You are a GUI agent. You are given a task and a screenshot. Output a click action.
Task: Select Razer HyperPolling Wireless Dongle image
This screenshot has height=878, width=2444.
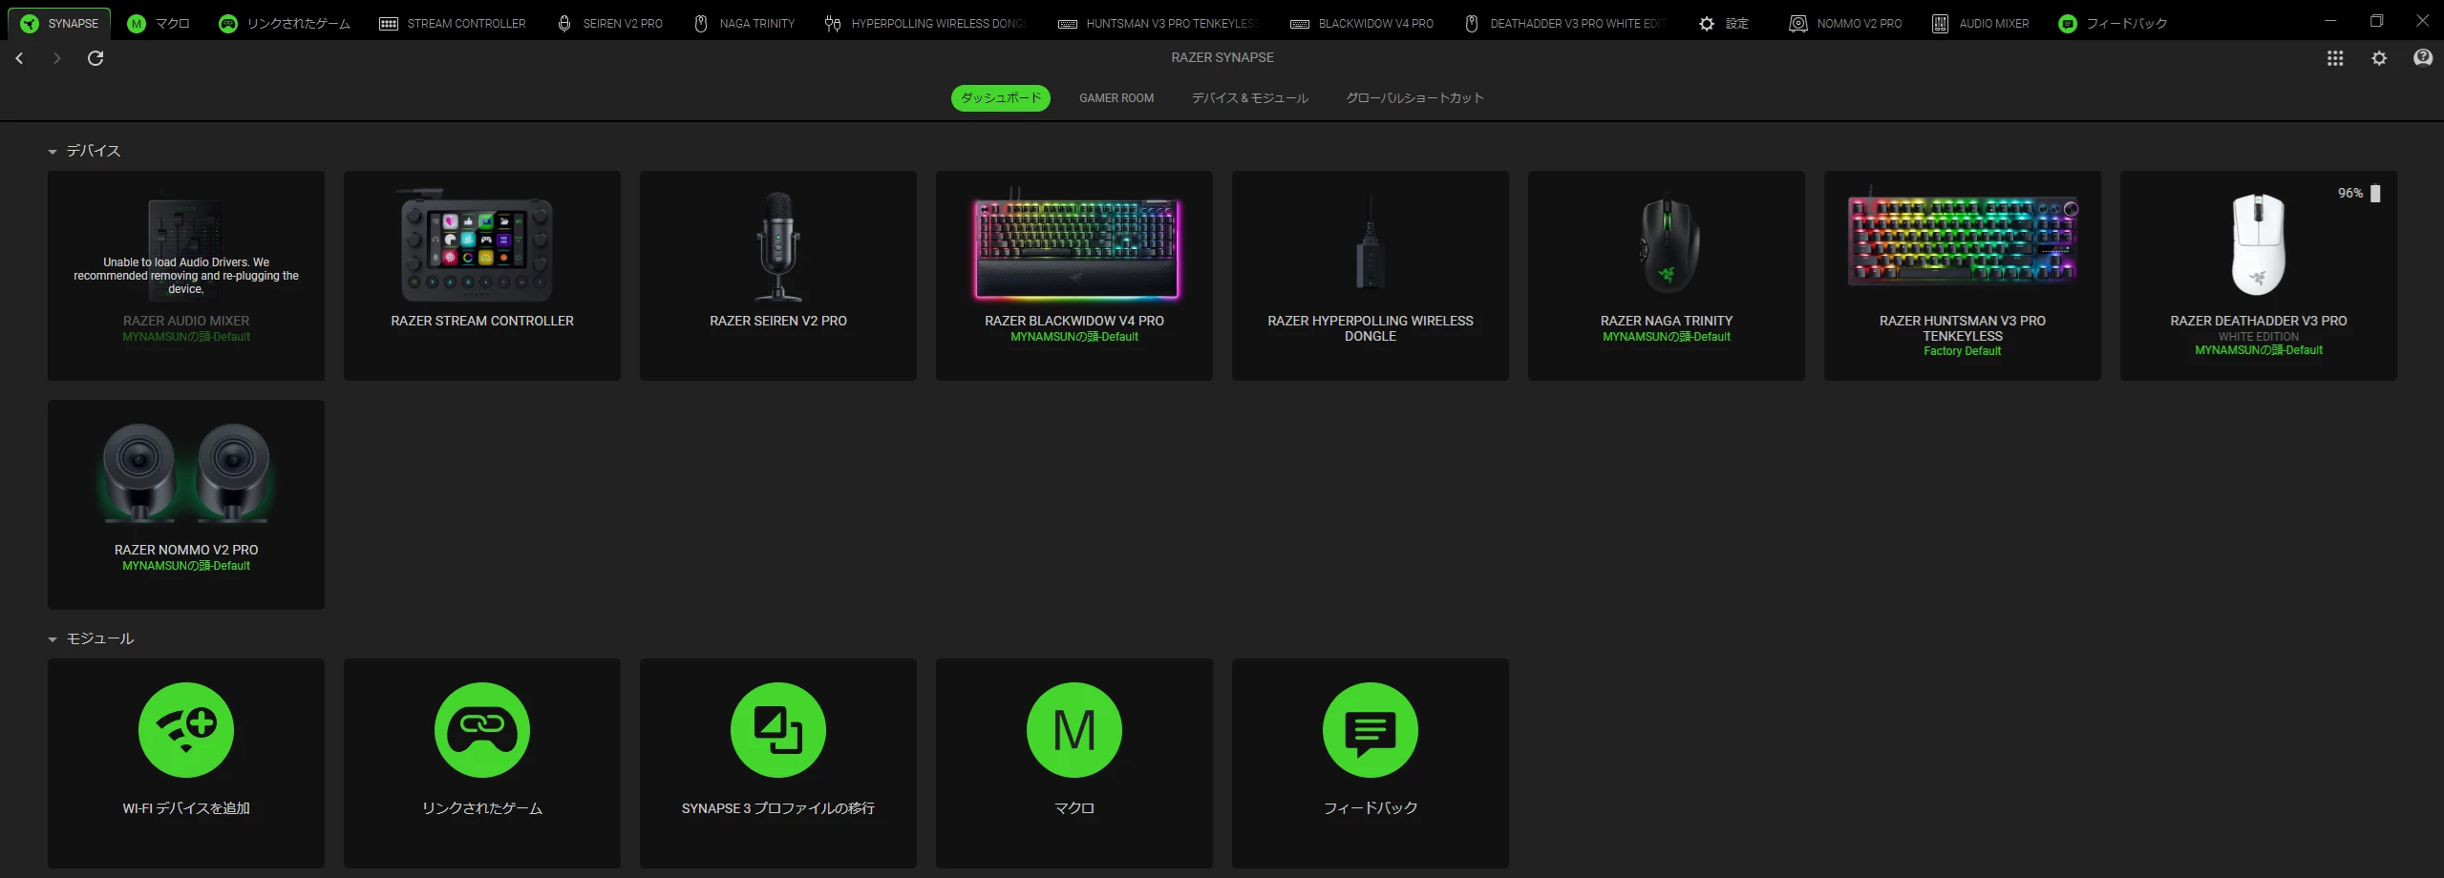(1371, 243)
